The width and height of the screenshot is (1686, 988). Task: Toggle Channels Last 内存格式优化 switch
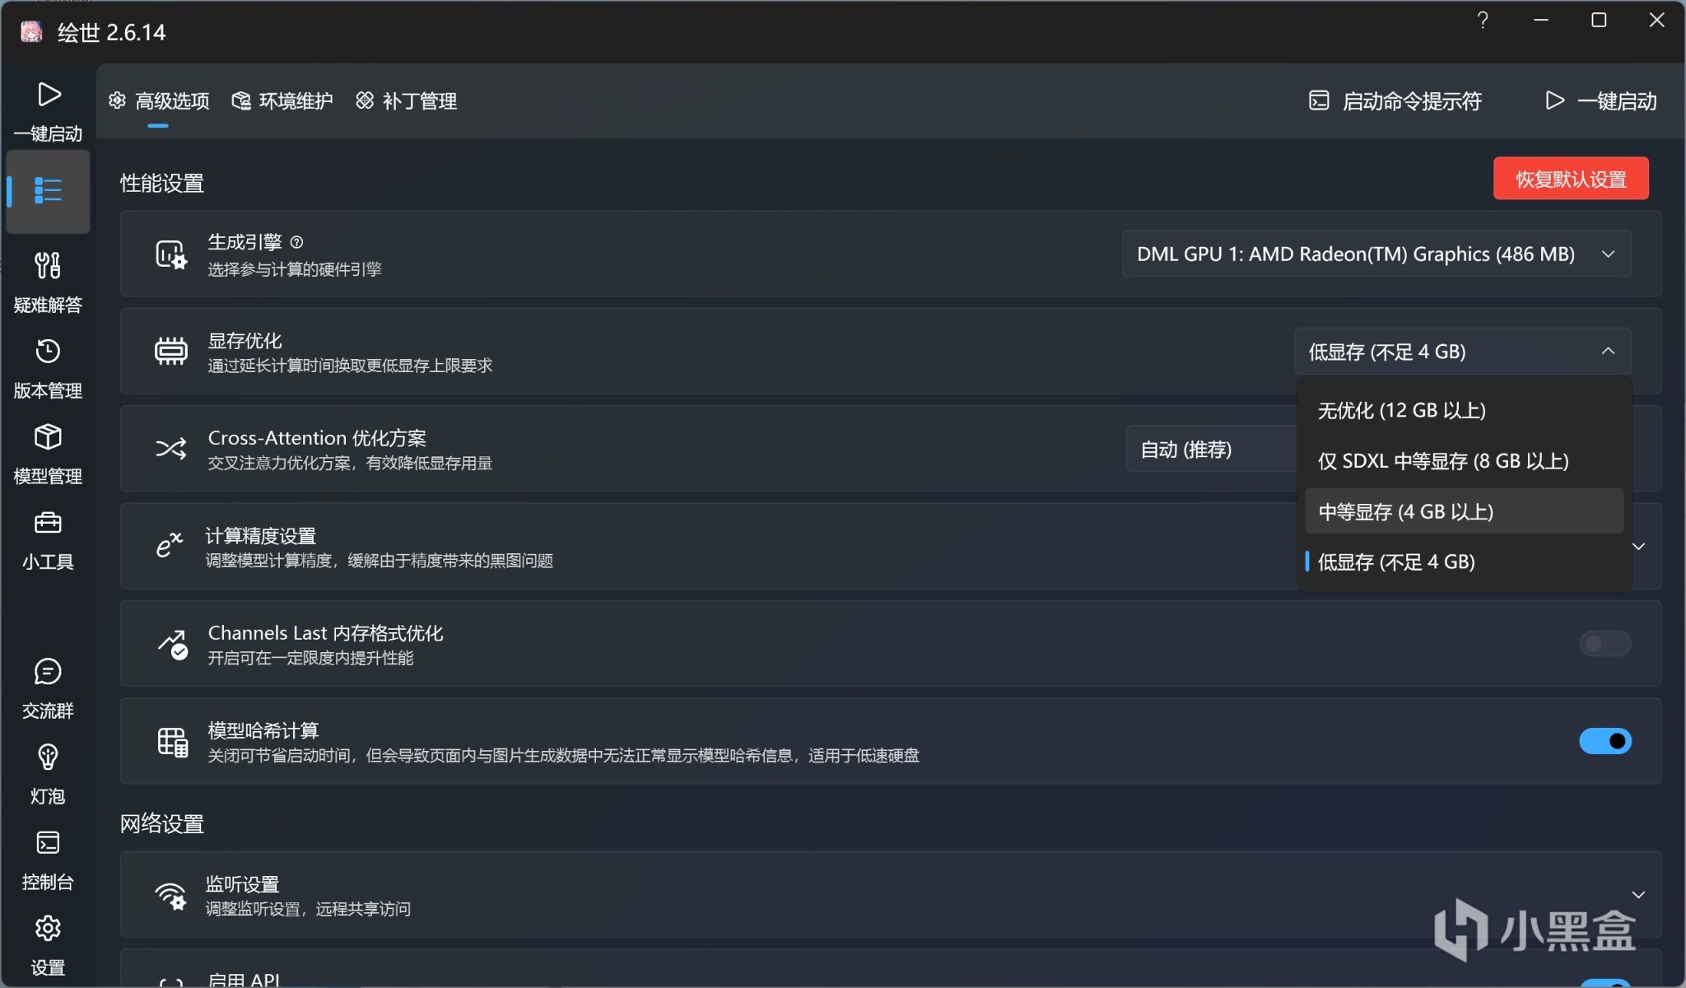coord(1604,644)
